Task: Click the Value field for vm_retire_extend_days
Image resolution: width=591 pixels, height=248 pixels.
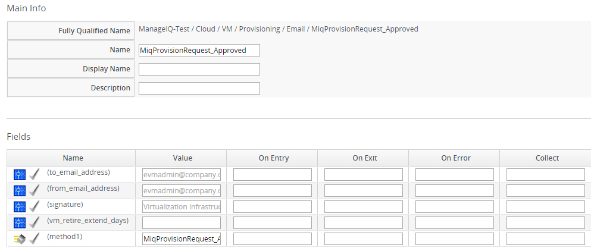Action: pos(182,223)
